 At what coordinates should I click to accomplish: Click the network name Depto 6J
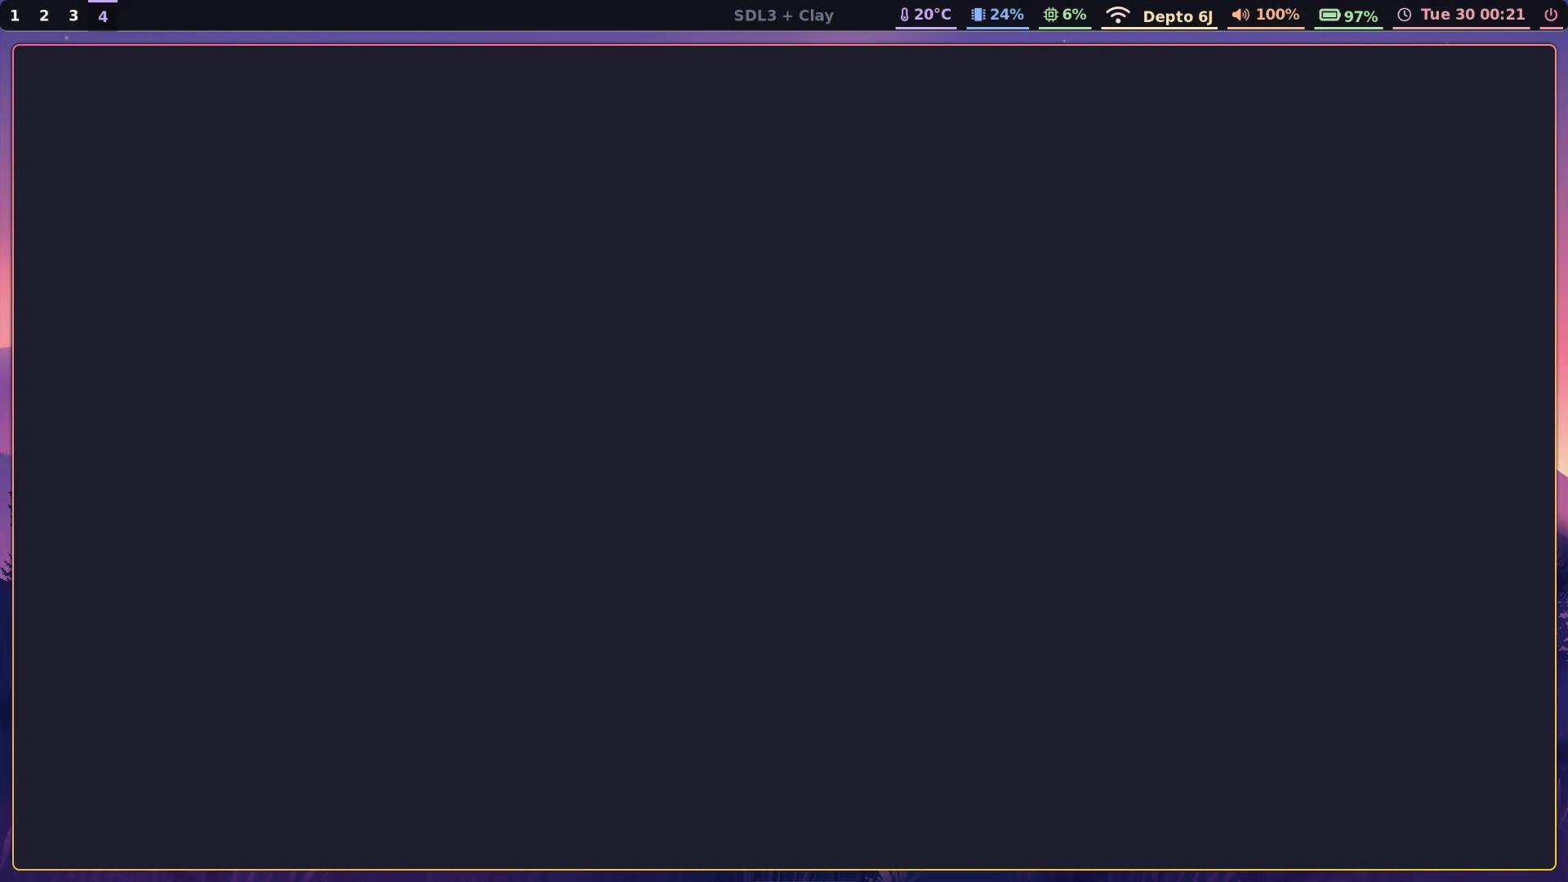click(1178, 16)
